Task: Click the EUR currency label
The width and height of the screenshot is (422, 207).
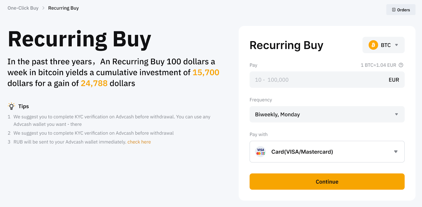Action: (394, 80)
